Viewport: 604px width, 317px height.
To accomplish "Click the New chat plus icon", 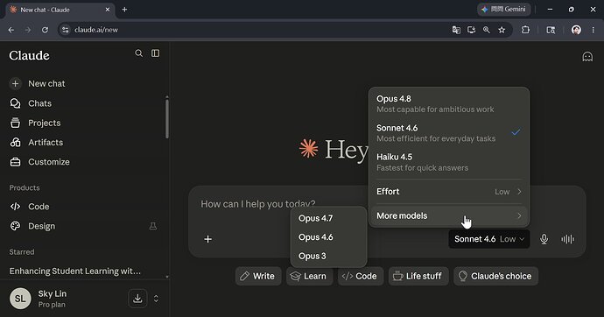I will pyautogui.click(x=16, y=83).
